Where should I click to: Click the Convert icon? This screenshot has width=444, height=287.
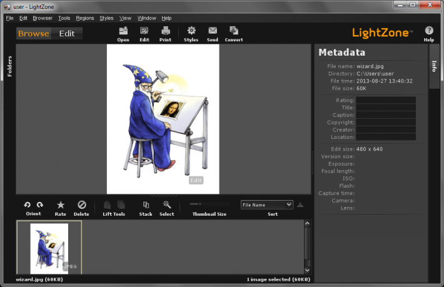coord(234,31)
